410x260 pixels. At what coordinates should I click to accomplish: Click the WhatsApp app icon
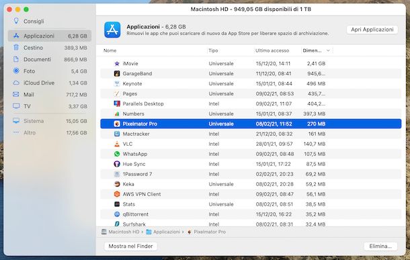pyautogui.click(x=117, y=154)
